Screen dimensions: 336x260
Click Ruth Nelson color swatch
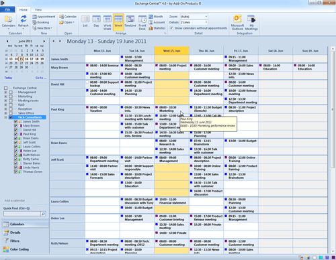20,155
